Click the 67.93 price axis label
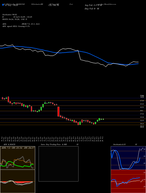 coord(142,101)
